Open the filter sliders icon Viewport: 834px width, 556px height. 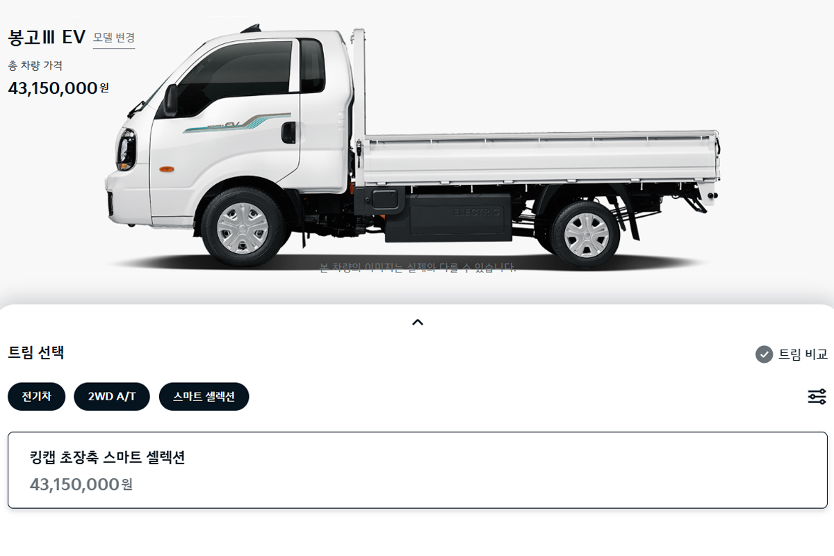pyautogui.click(x=817, y=397)
